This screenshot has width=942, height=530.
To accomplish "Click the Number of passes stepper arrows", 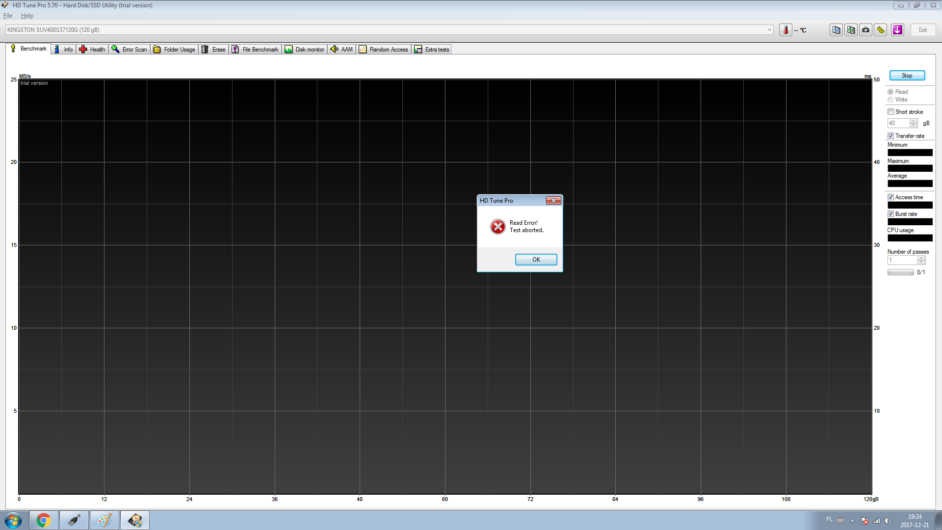I will 921,260.
